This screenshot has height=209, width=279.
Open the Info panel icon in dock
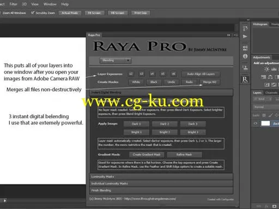point(245,56)
